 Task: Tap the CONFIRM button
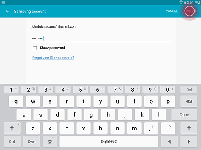click(x=189, y=11)
